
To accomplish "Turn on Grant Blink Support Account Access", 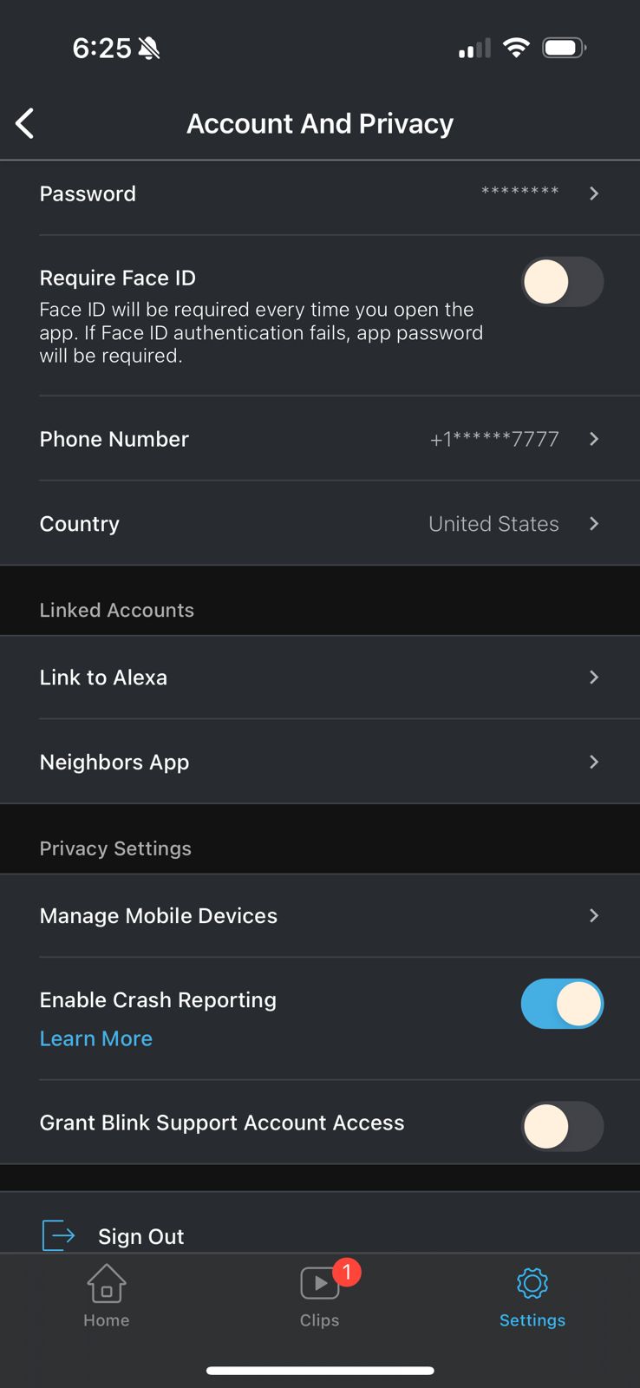I will coord(562,1125).
